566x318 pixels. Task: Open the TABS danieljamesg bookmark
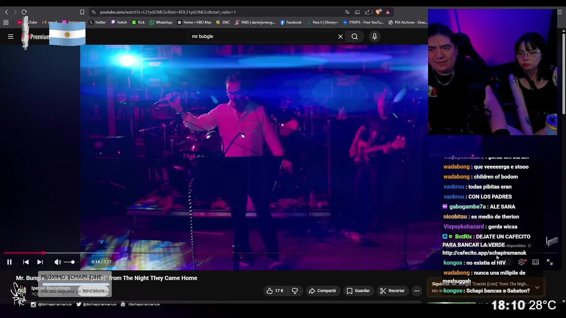255,22
